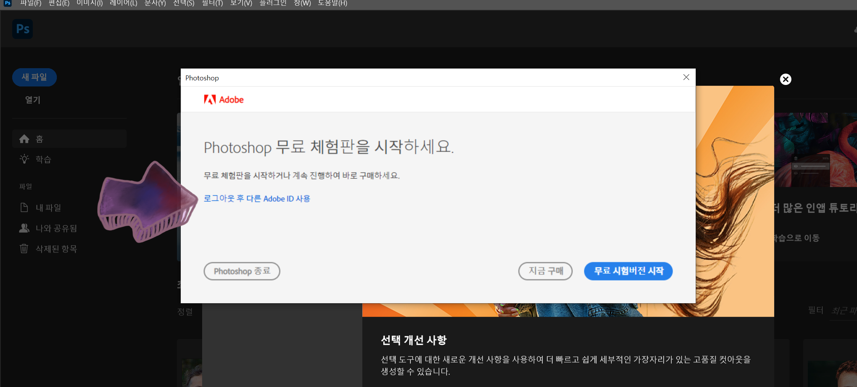Click the 삭제된 항목 trash icon
The height and width of the screenshot is (387, 857).
(24, 249)
